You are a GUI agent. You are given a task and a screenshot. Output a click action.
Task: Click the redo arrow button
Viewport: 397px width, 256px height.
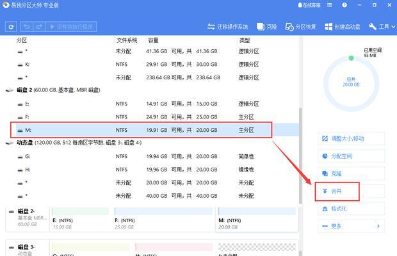39,27
